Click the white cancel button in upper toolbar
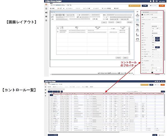Viewport: 167px width, 136px height. [x=153, y=6]
